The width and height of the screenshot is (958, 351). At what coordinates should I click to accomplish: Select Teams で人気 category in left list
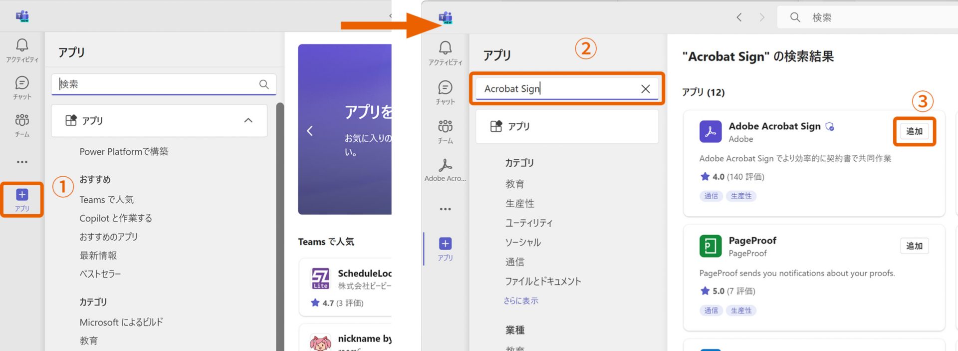coord(106,200)
